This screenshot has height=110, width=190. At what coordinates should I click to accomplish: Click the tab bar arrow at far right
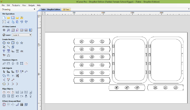click(189, 9)
